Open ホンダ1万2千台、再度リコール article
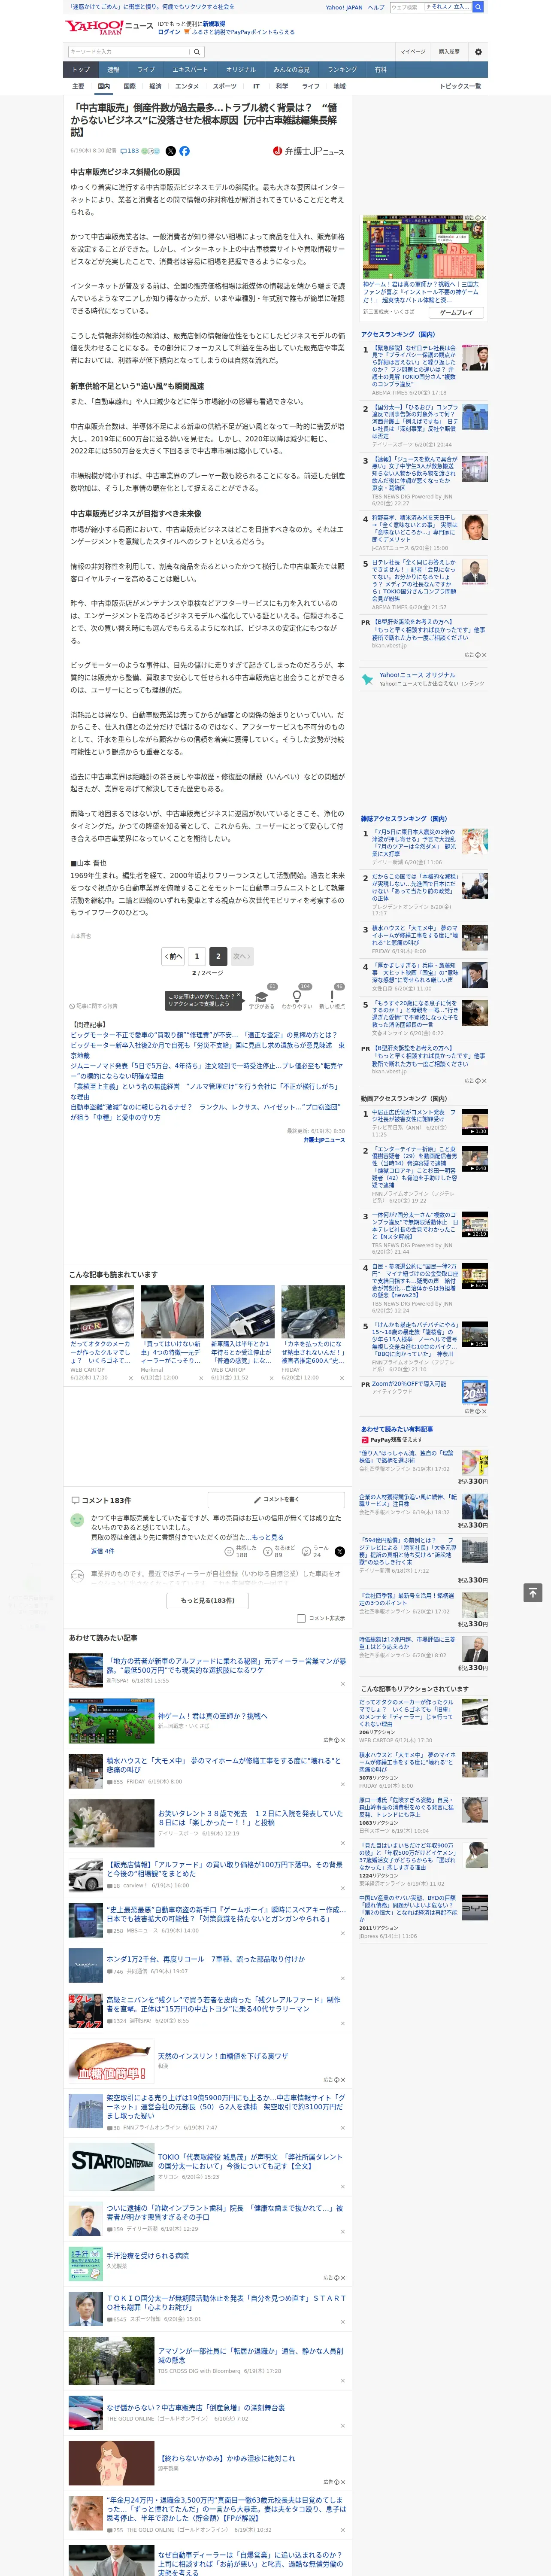 206,1959
